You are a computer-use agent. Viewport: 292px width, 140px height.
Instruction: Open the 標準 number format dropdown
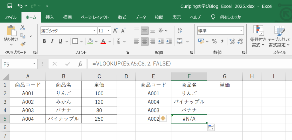241,31
